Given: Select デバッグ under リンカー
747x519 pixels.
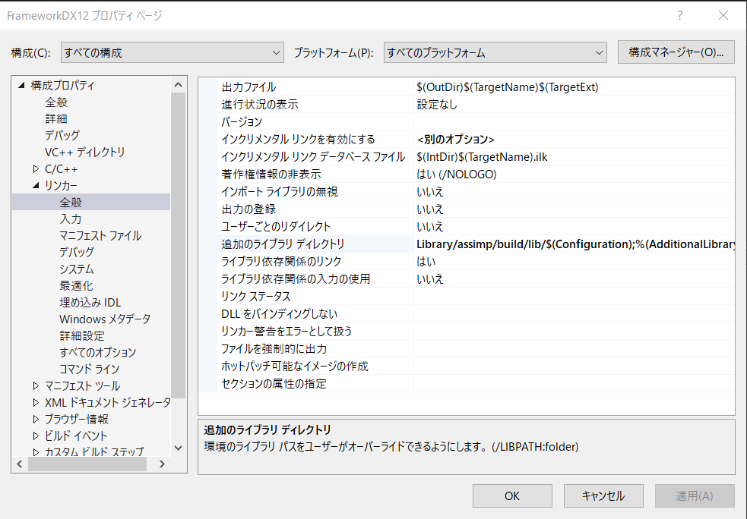Looking at the screenshot, I should 76,252.
